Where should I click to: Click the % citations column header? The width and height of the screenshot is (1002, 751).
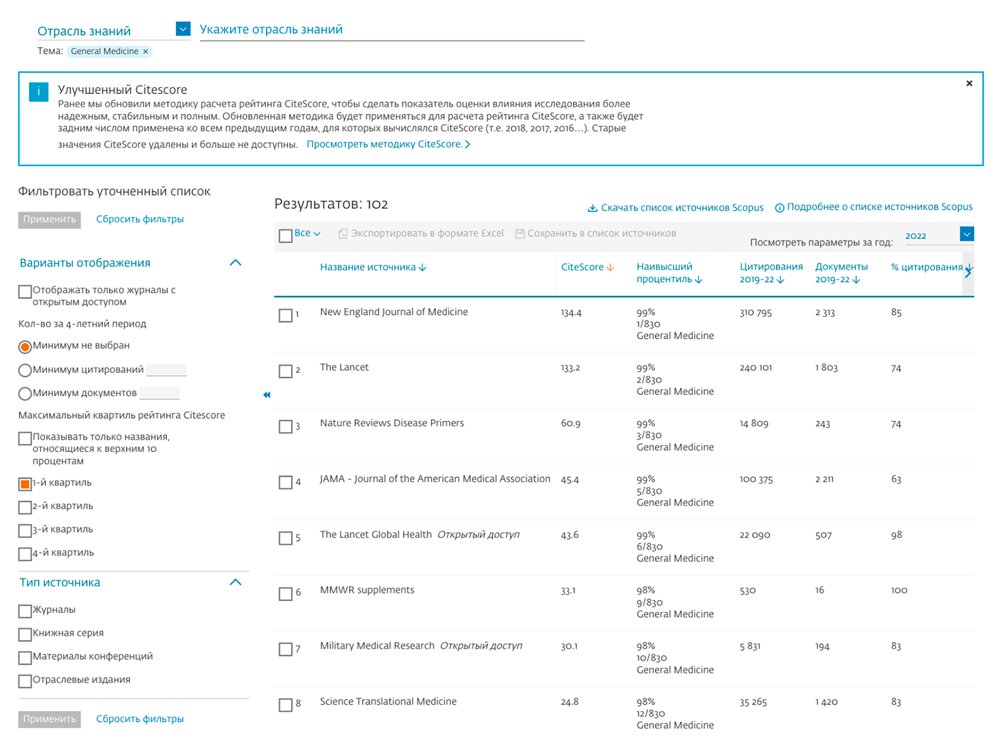(x=927, y=267)
